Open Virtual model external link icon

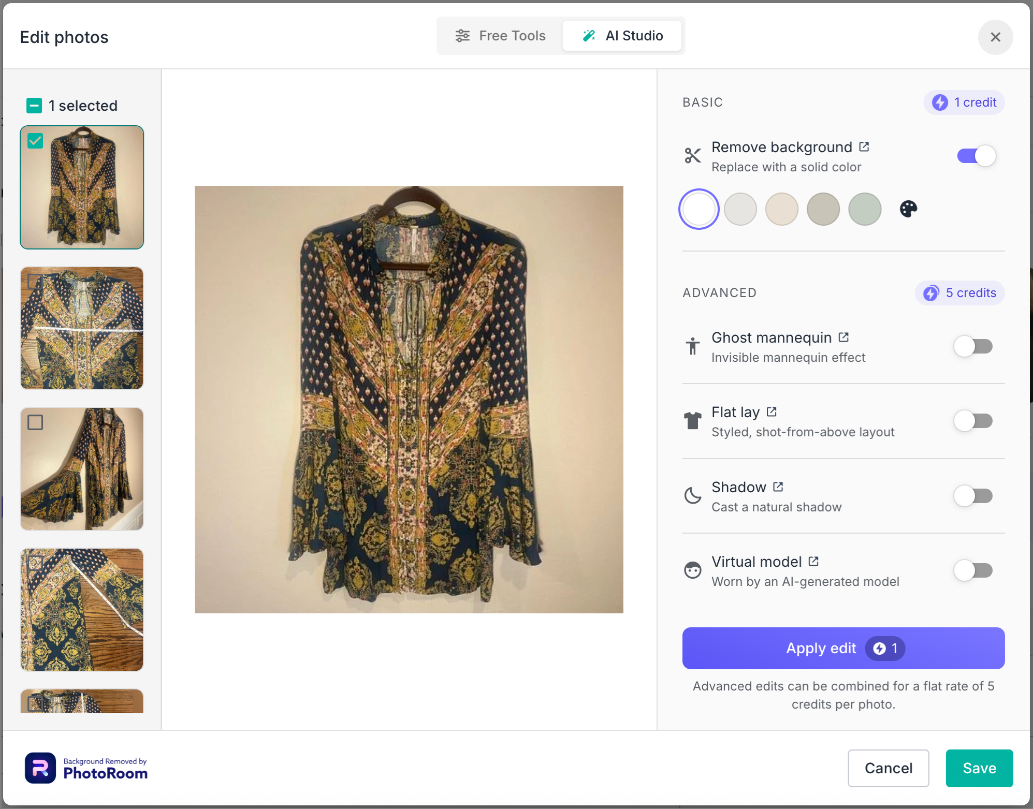pos(813,562)
